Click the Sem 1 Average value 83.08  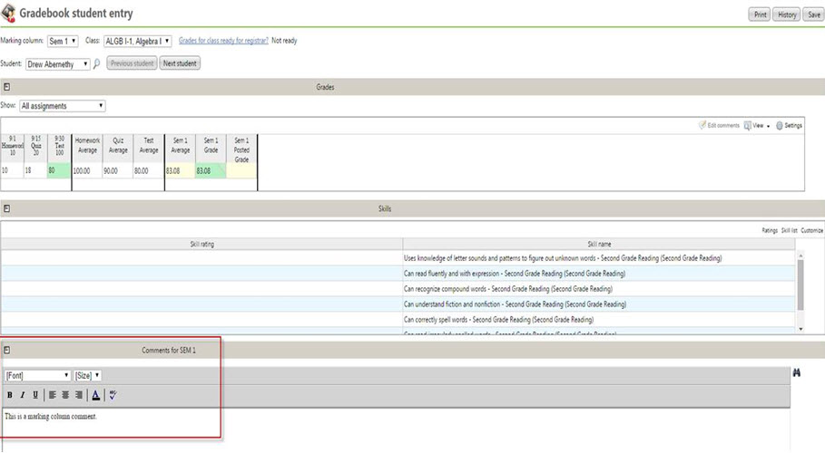click(180, 171)
